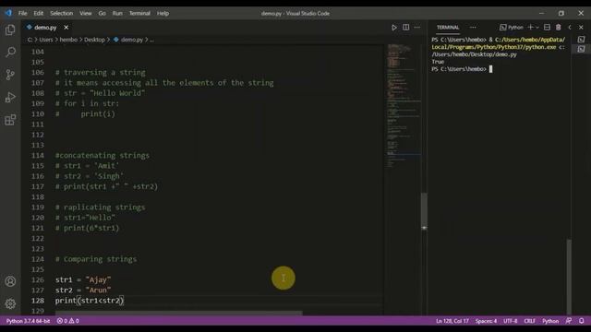
Task: Select the Python terminal shell label
Action: [x=512, y=27]
